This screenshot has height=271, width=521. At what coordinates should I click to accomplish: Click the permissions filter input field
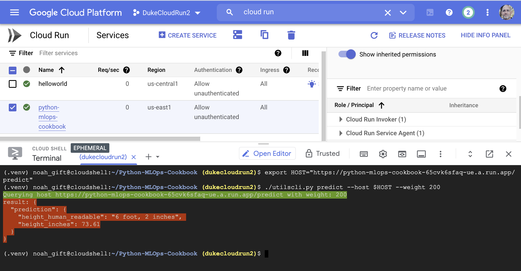(430, 88)
